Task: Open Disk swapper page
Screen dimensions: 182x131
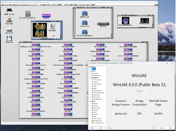Action: pyautogui.click(x=97, y=118)
